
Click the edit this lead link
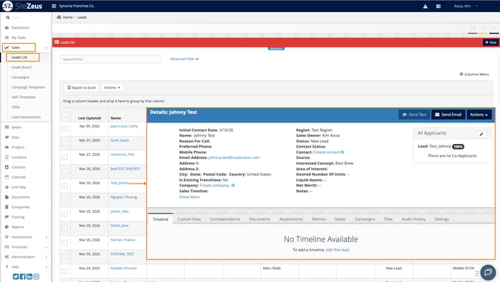click(337, 250)
